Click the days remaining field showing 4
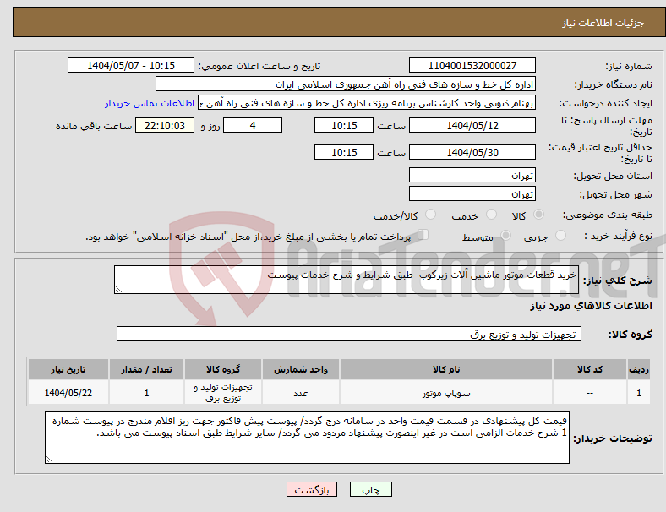 coord(253,125)
